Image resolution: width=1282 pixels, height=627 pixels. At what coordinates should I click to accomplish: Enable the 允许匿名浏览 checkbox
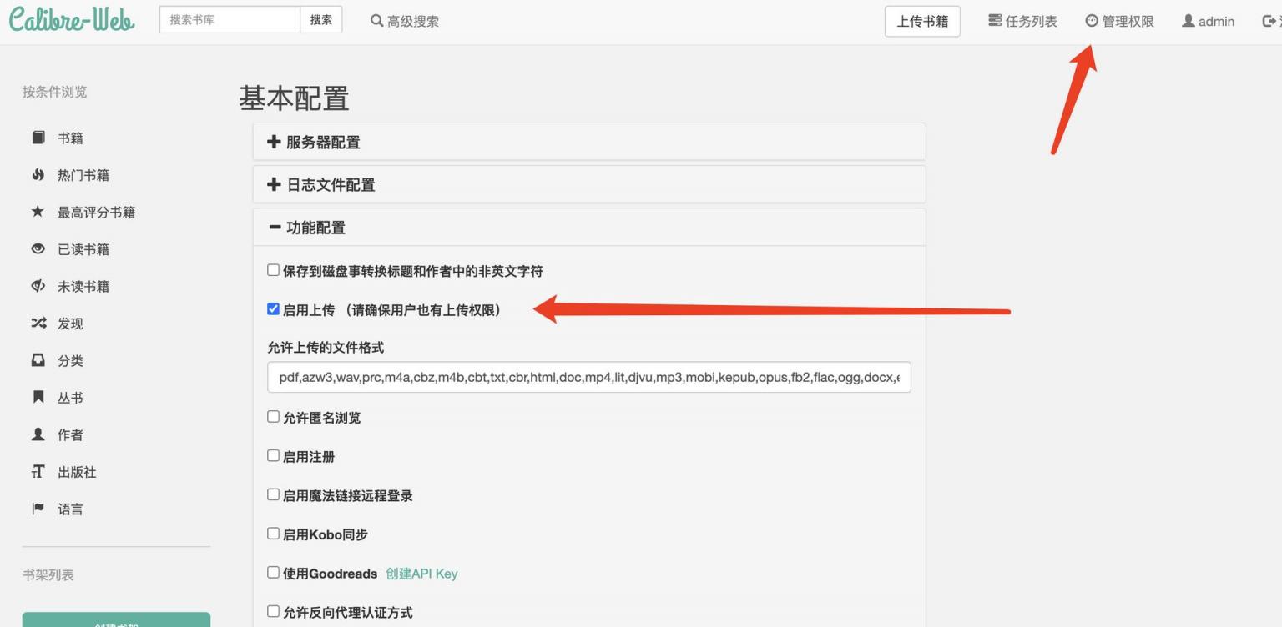(273, 417)
